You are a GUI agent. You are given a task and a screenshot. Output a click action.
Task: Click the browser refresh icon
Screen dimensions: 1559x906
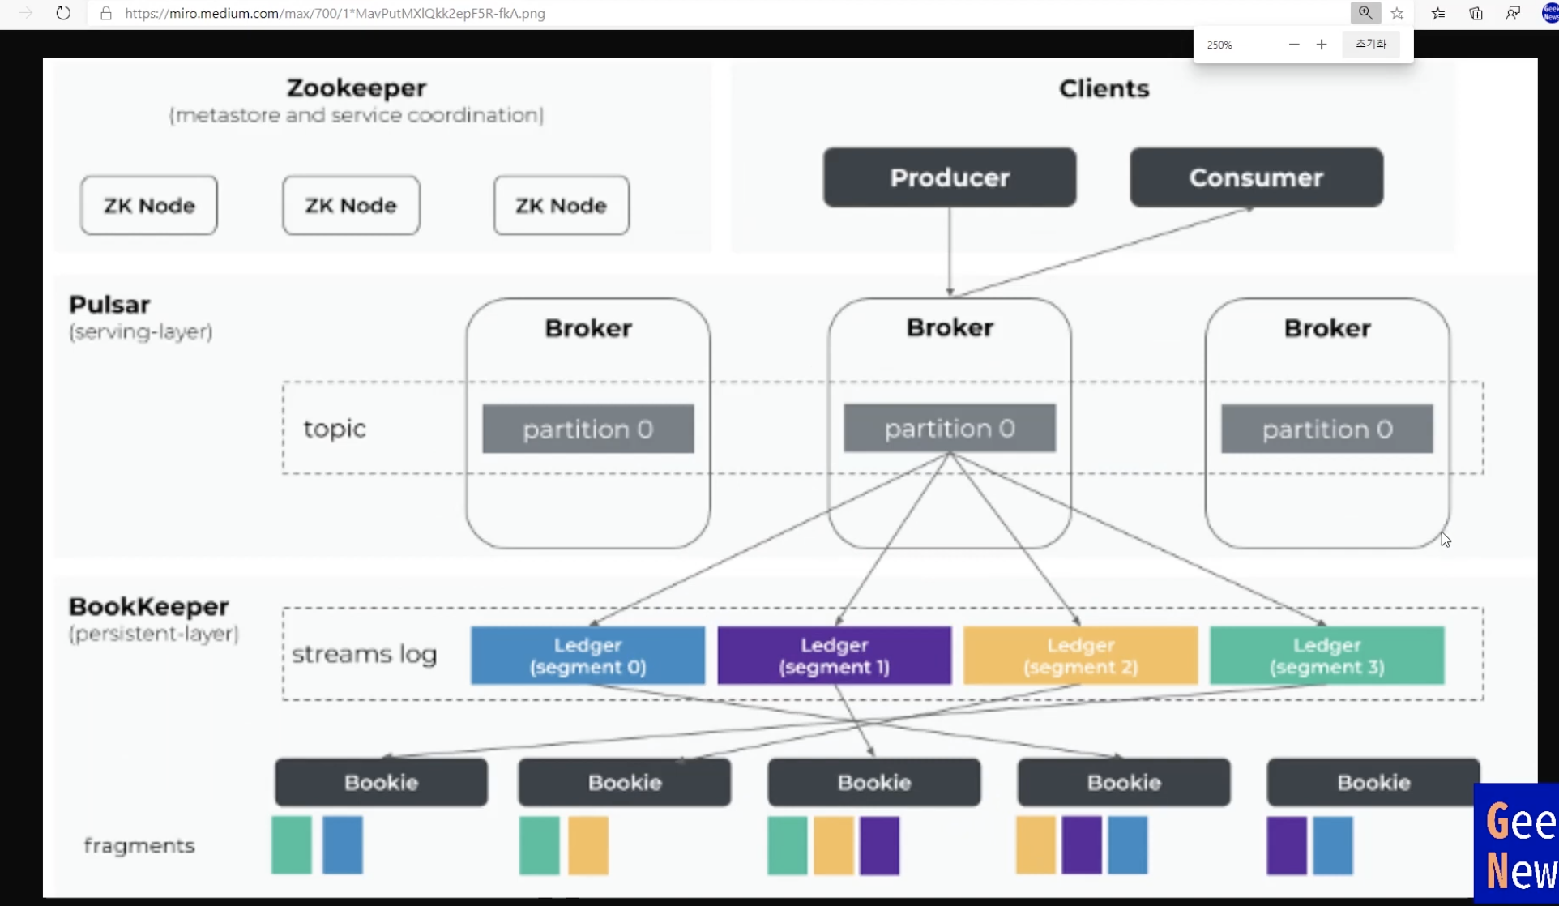(63, 13)
